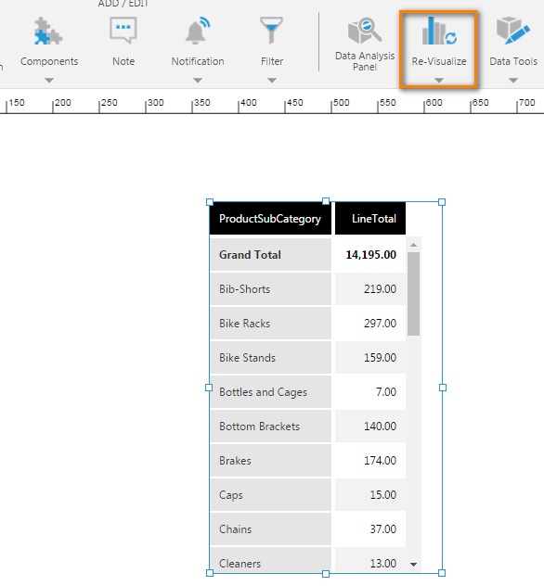Image resolution: width=544 pixels, height=586 pixels.
Task: Select the Grand Total row cell
Action: click(x=270, y=255)
